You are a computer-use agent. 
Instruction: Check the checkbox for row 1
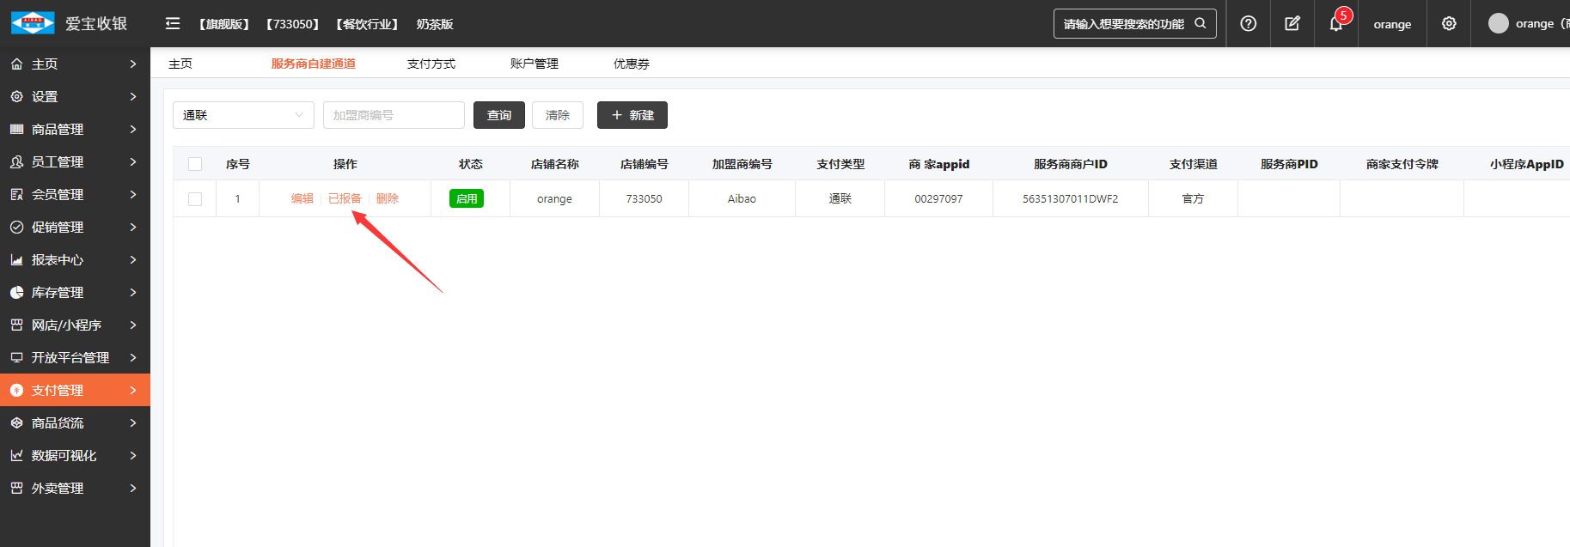coord(195,199)
